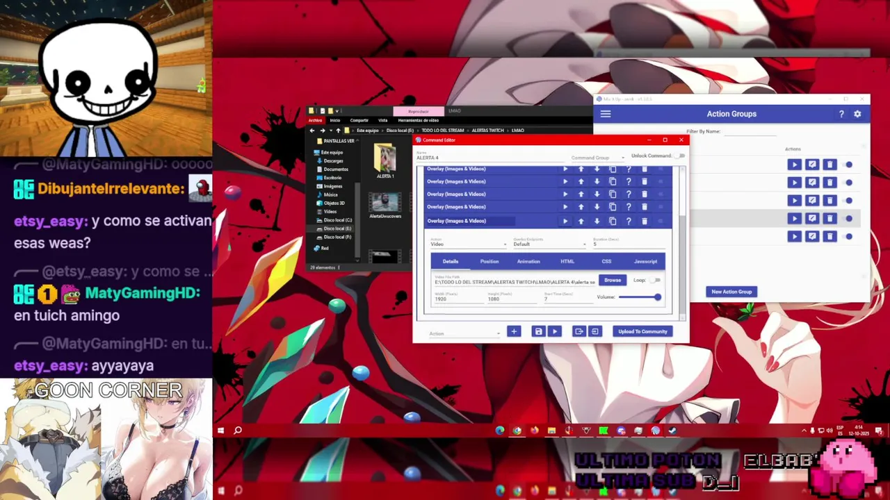Import actions using the import icon
The width and height of the screenshot is (890, 500).
click(595, 332)
